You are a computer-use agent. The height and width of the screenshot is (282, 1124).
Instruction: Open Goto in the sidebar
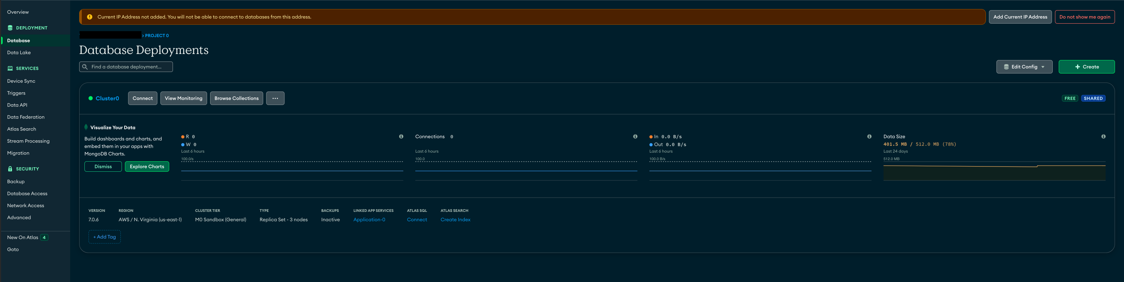pos(13,250)
